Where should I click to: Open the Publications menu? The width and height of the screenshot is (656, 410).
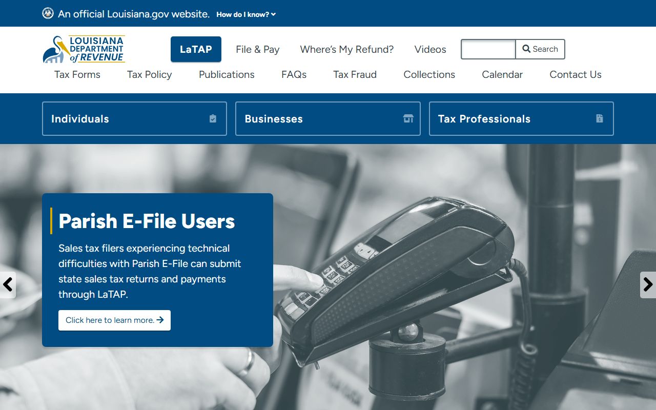[227, 74]
